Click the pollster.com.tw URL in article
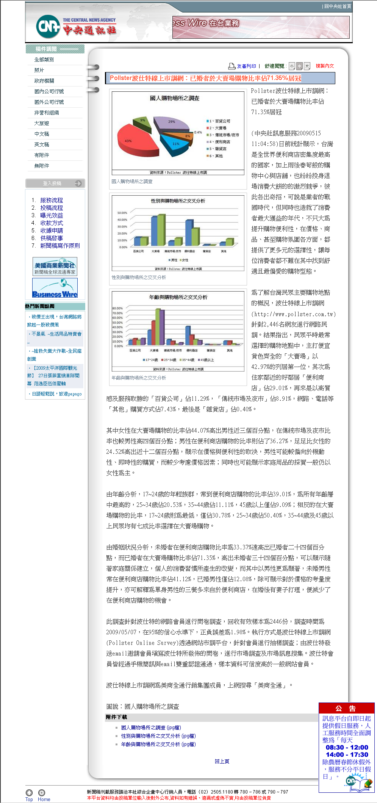Screen dimensions: 377x803 tap(294, 314)
